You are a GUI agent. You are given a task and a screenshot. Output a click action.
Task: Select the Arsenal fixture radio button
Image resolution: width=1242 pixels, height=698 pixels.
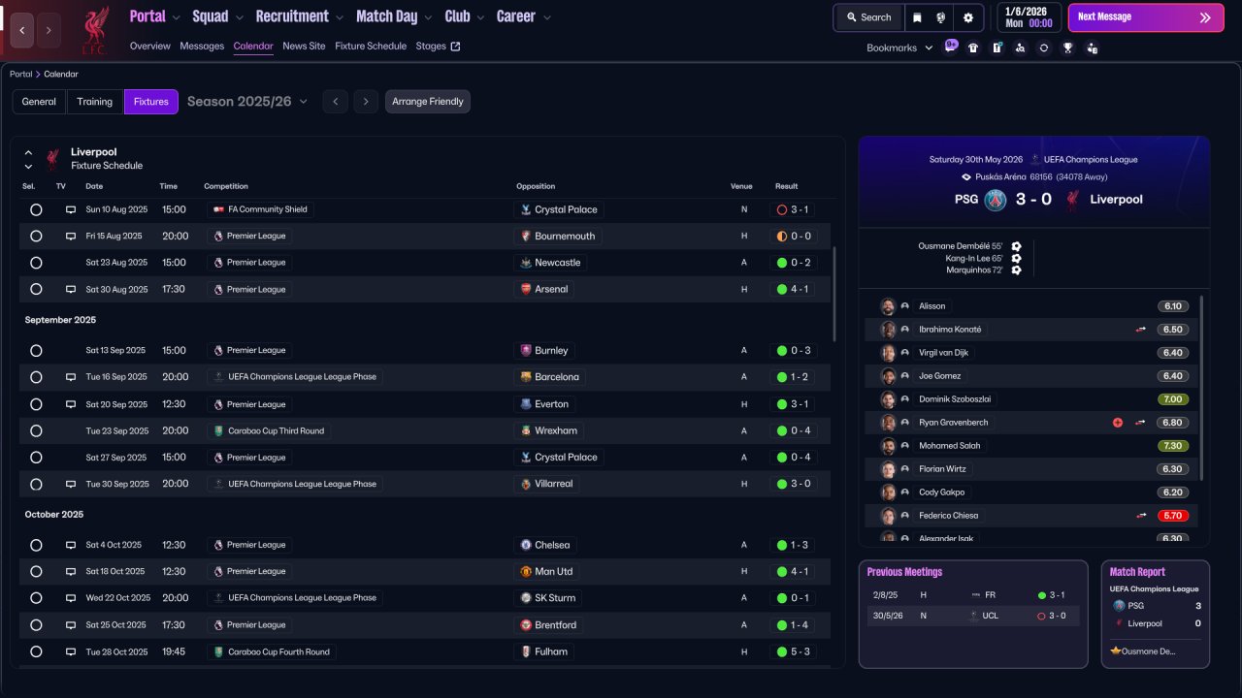point(36,289)
